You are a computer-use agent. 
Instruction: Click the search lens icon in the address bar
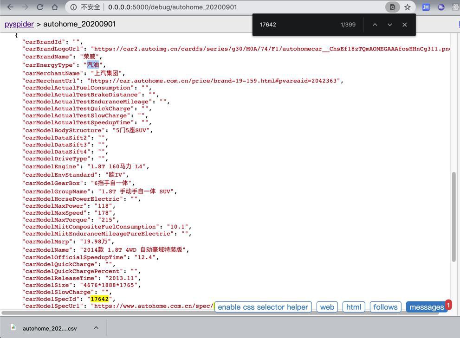tap(392, 7)
